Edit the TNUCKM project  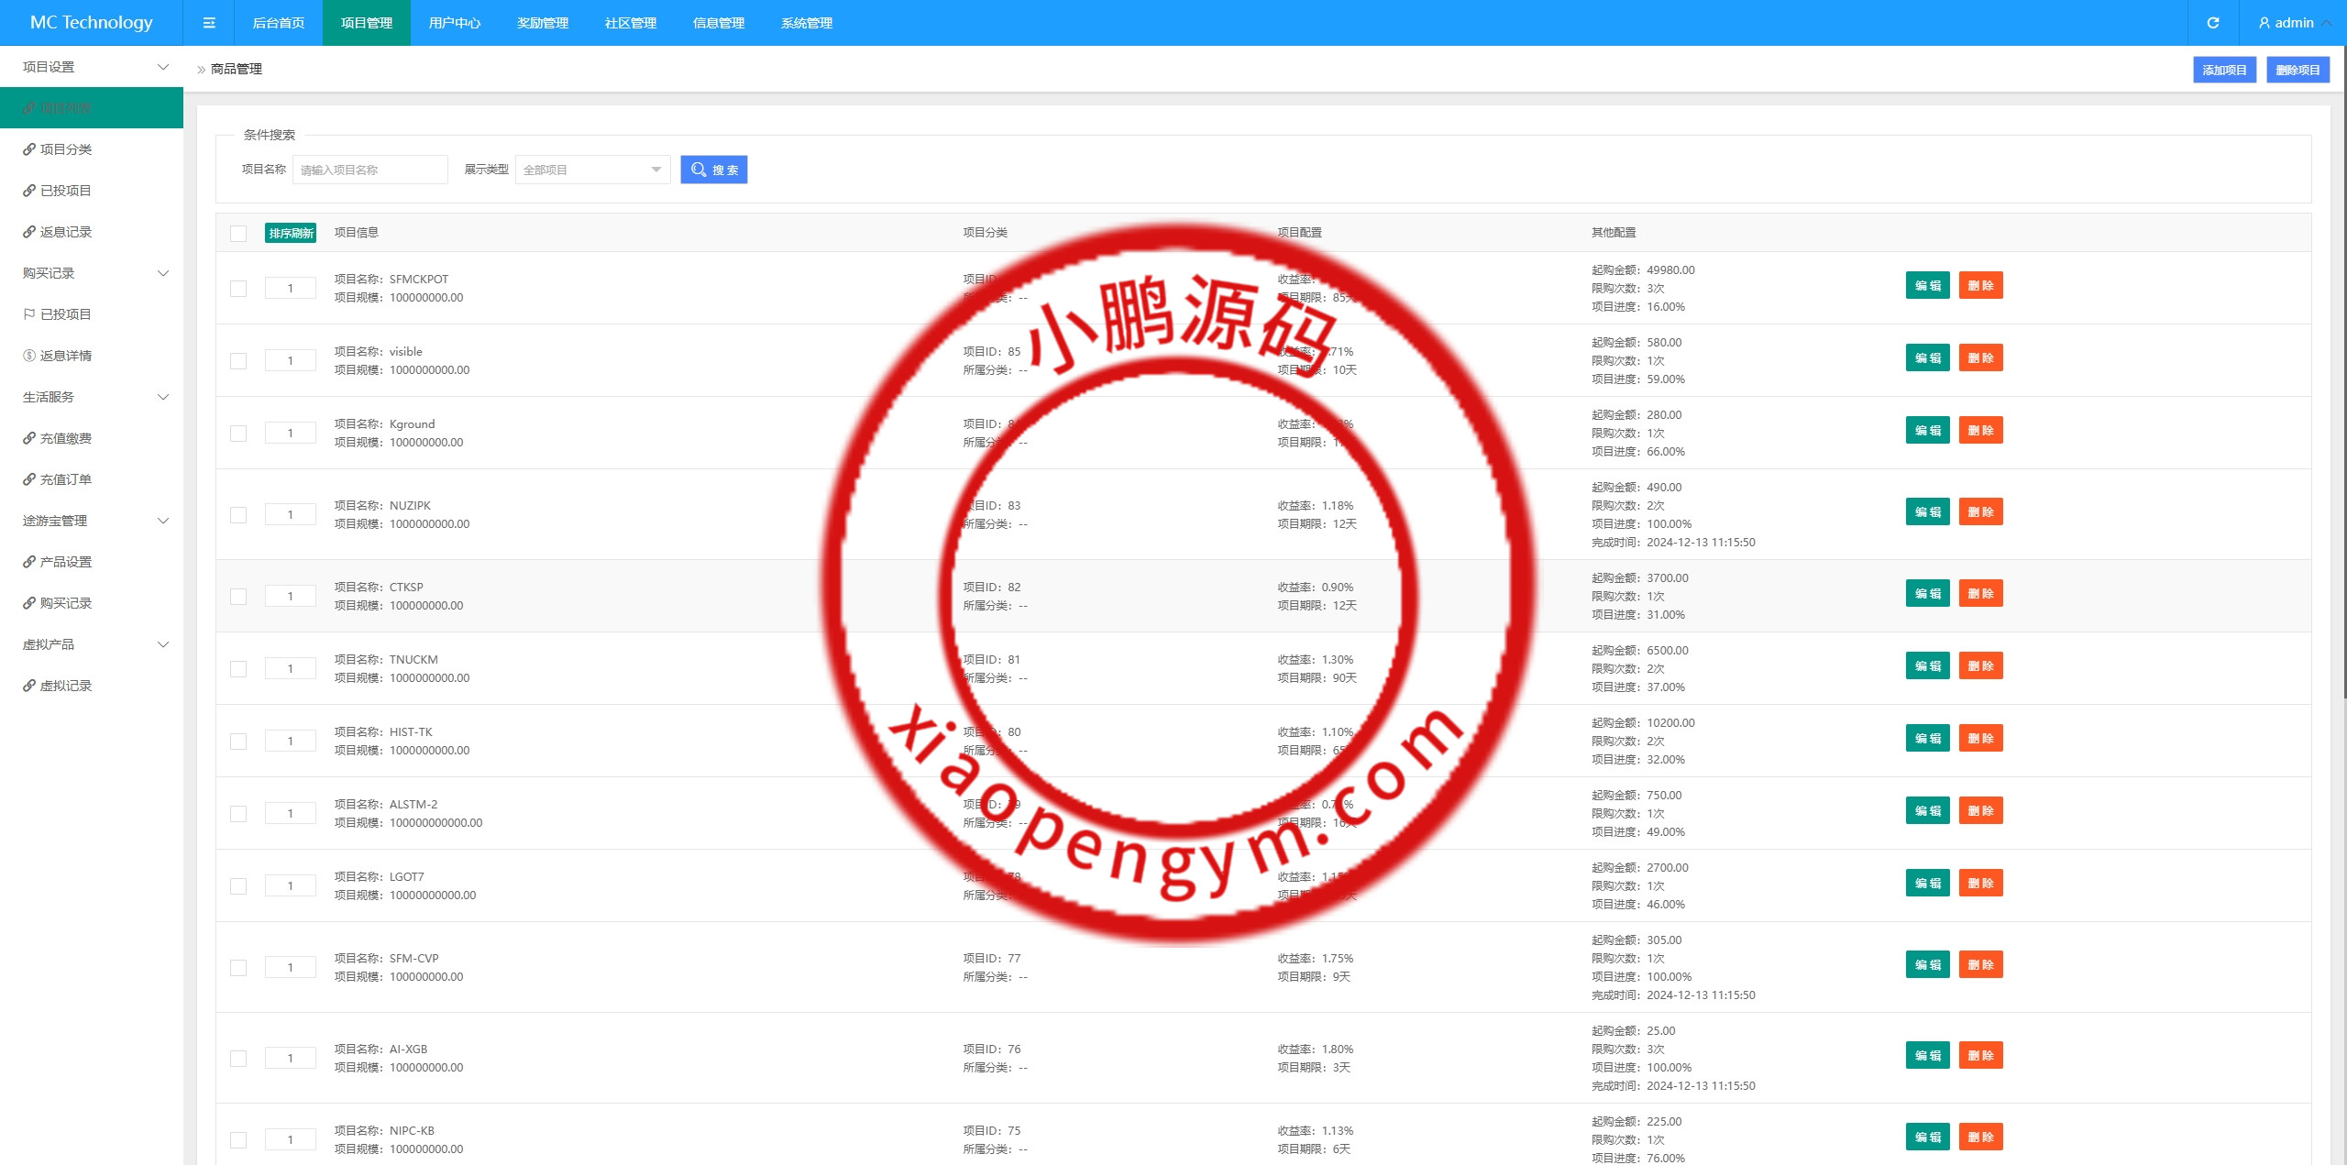(1927, 665)
